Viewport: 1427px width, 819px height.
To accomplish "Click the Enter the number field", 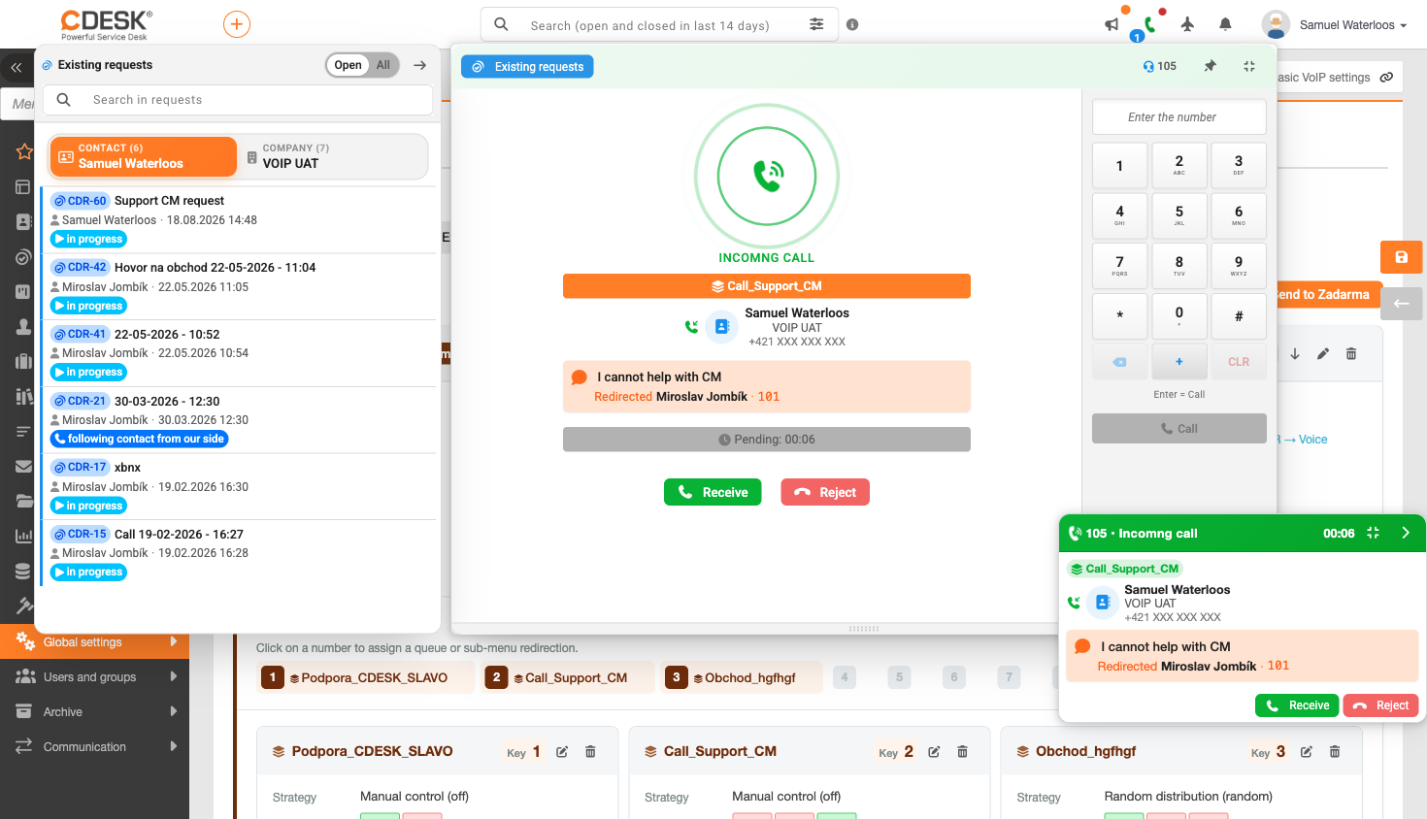I will pyautogui.click(x=1178, y=117).
